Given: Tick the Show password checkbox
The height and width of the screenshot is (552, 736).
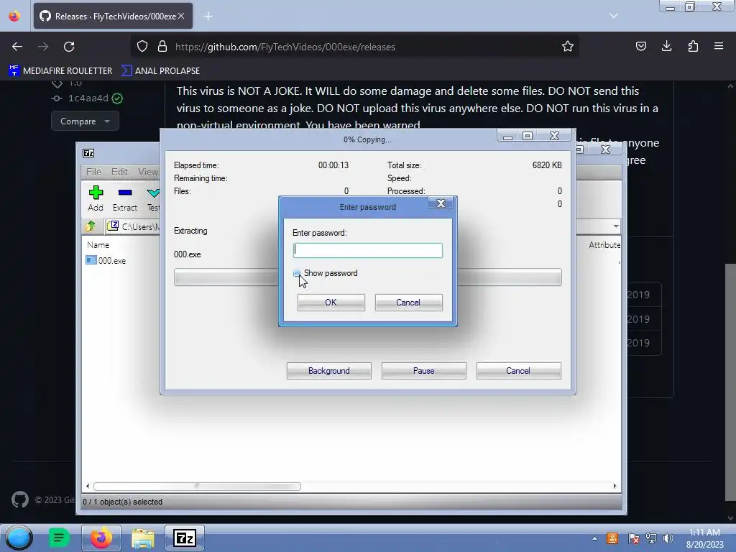Looking at the screenshot, I should (297, 273).
